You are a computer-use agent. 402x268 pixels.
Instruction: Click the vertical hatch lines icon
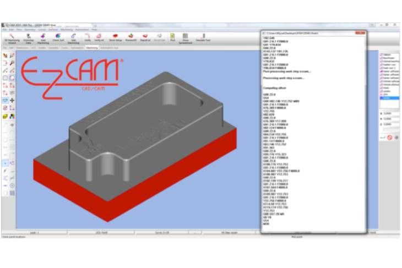click(x=12, y=193)
